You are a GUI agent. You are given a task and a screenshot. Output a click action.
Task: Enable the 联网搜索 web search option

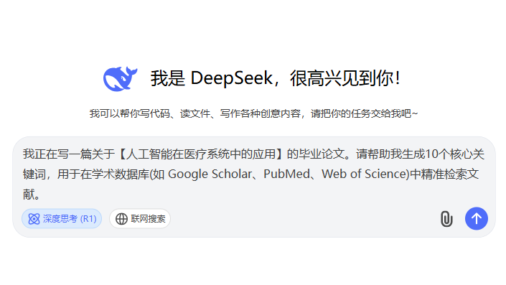click(140, 218)
